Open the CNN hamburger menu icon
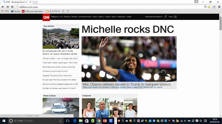The height and width of the screenshot is (124, 222). (x=175, y=17)
